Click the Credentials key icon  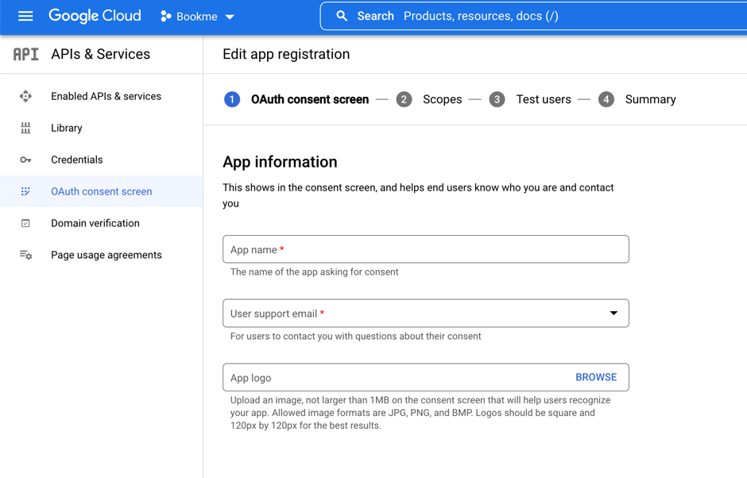tap(25, 160)
